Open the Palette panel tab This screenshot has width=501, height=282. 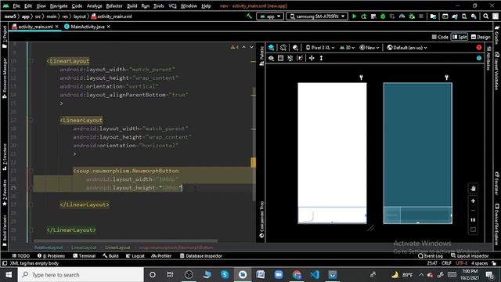pos(261,56)
